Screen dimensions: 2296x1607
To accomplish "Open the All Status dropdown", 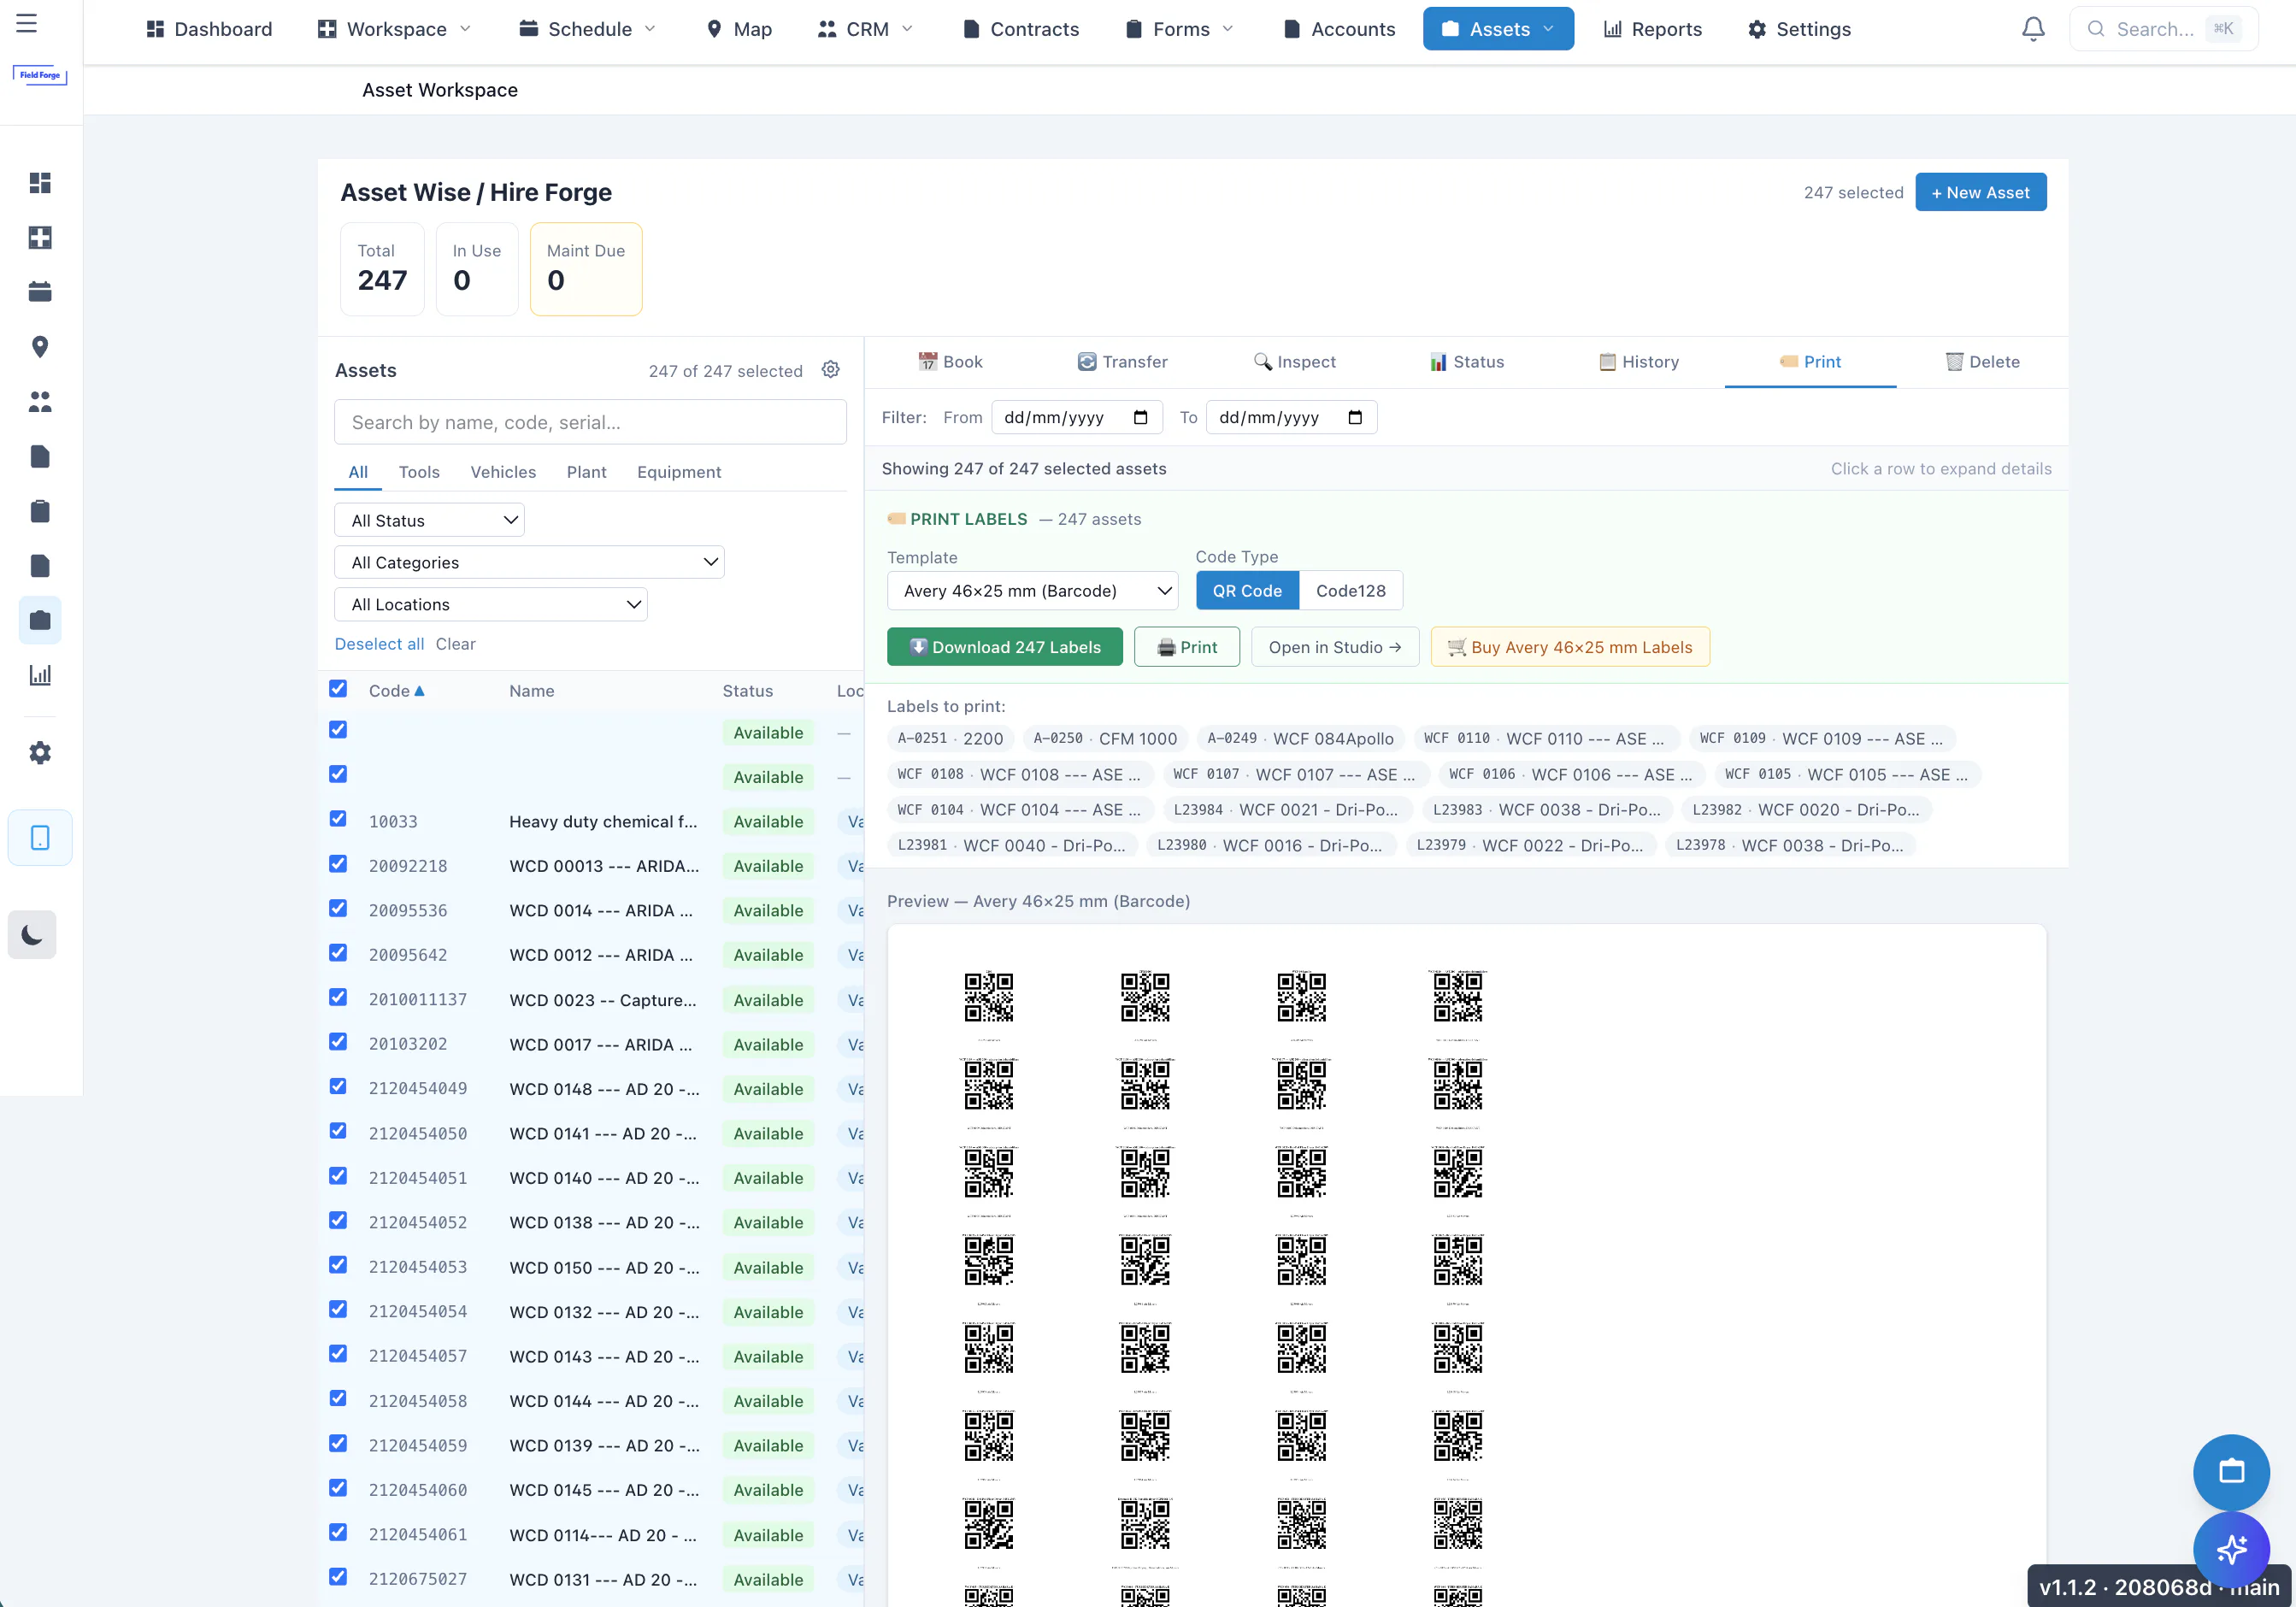I will pos(429,521).
